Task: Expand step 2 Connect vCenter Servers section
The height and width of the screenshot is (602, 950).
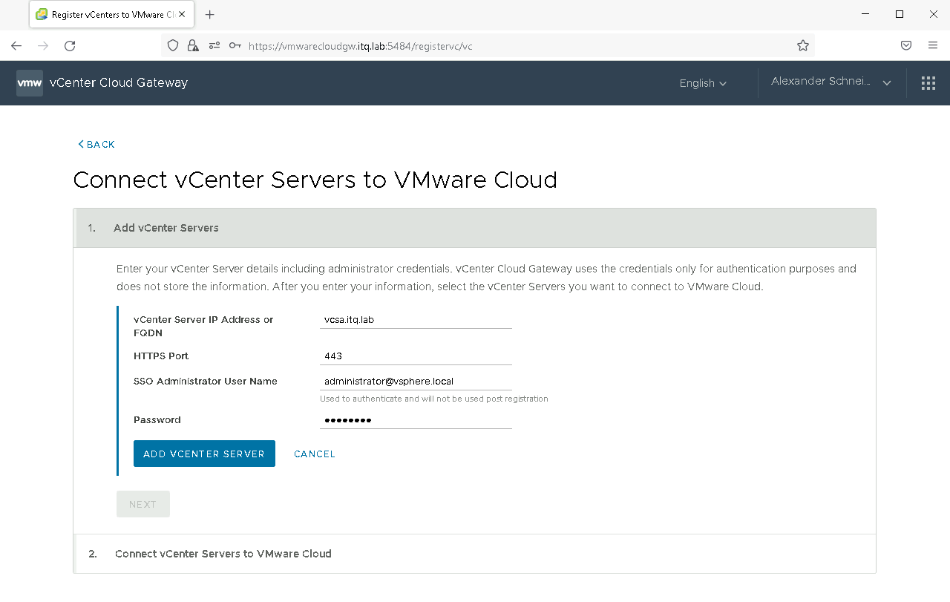Action: pos(223,554)
